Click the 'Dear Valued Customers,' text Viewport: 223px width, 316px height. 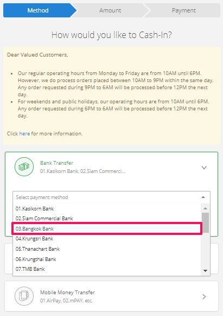click(x=37, y=55)
